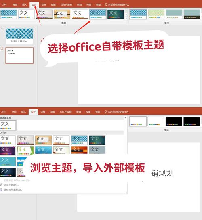This screenshot has width=202, height=220.
Task: Apply gray 文文 theme in expanded Office gallery
Action: (25, 140)
